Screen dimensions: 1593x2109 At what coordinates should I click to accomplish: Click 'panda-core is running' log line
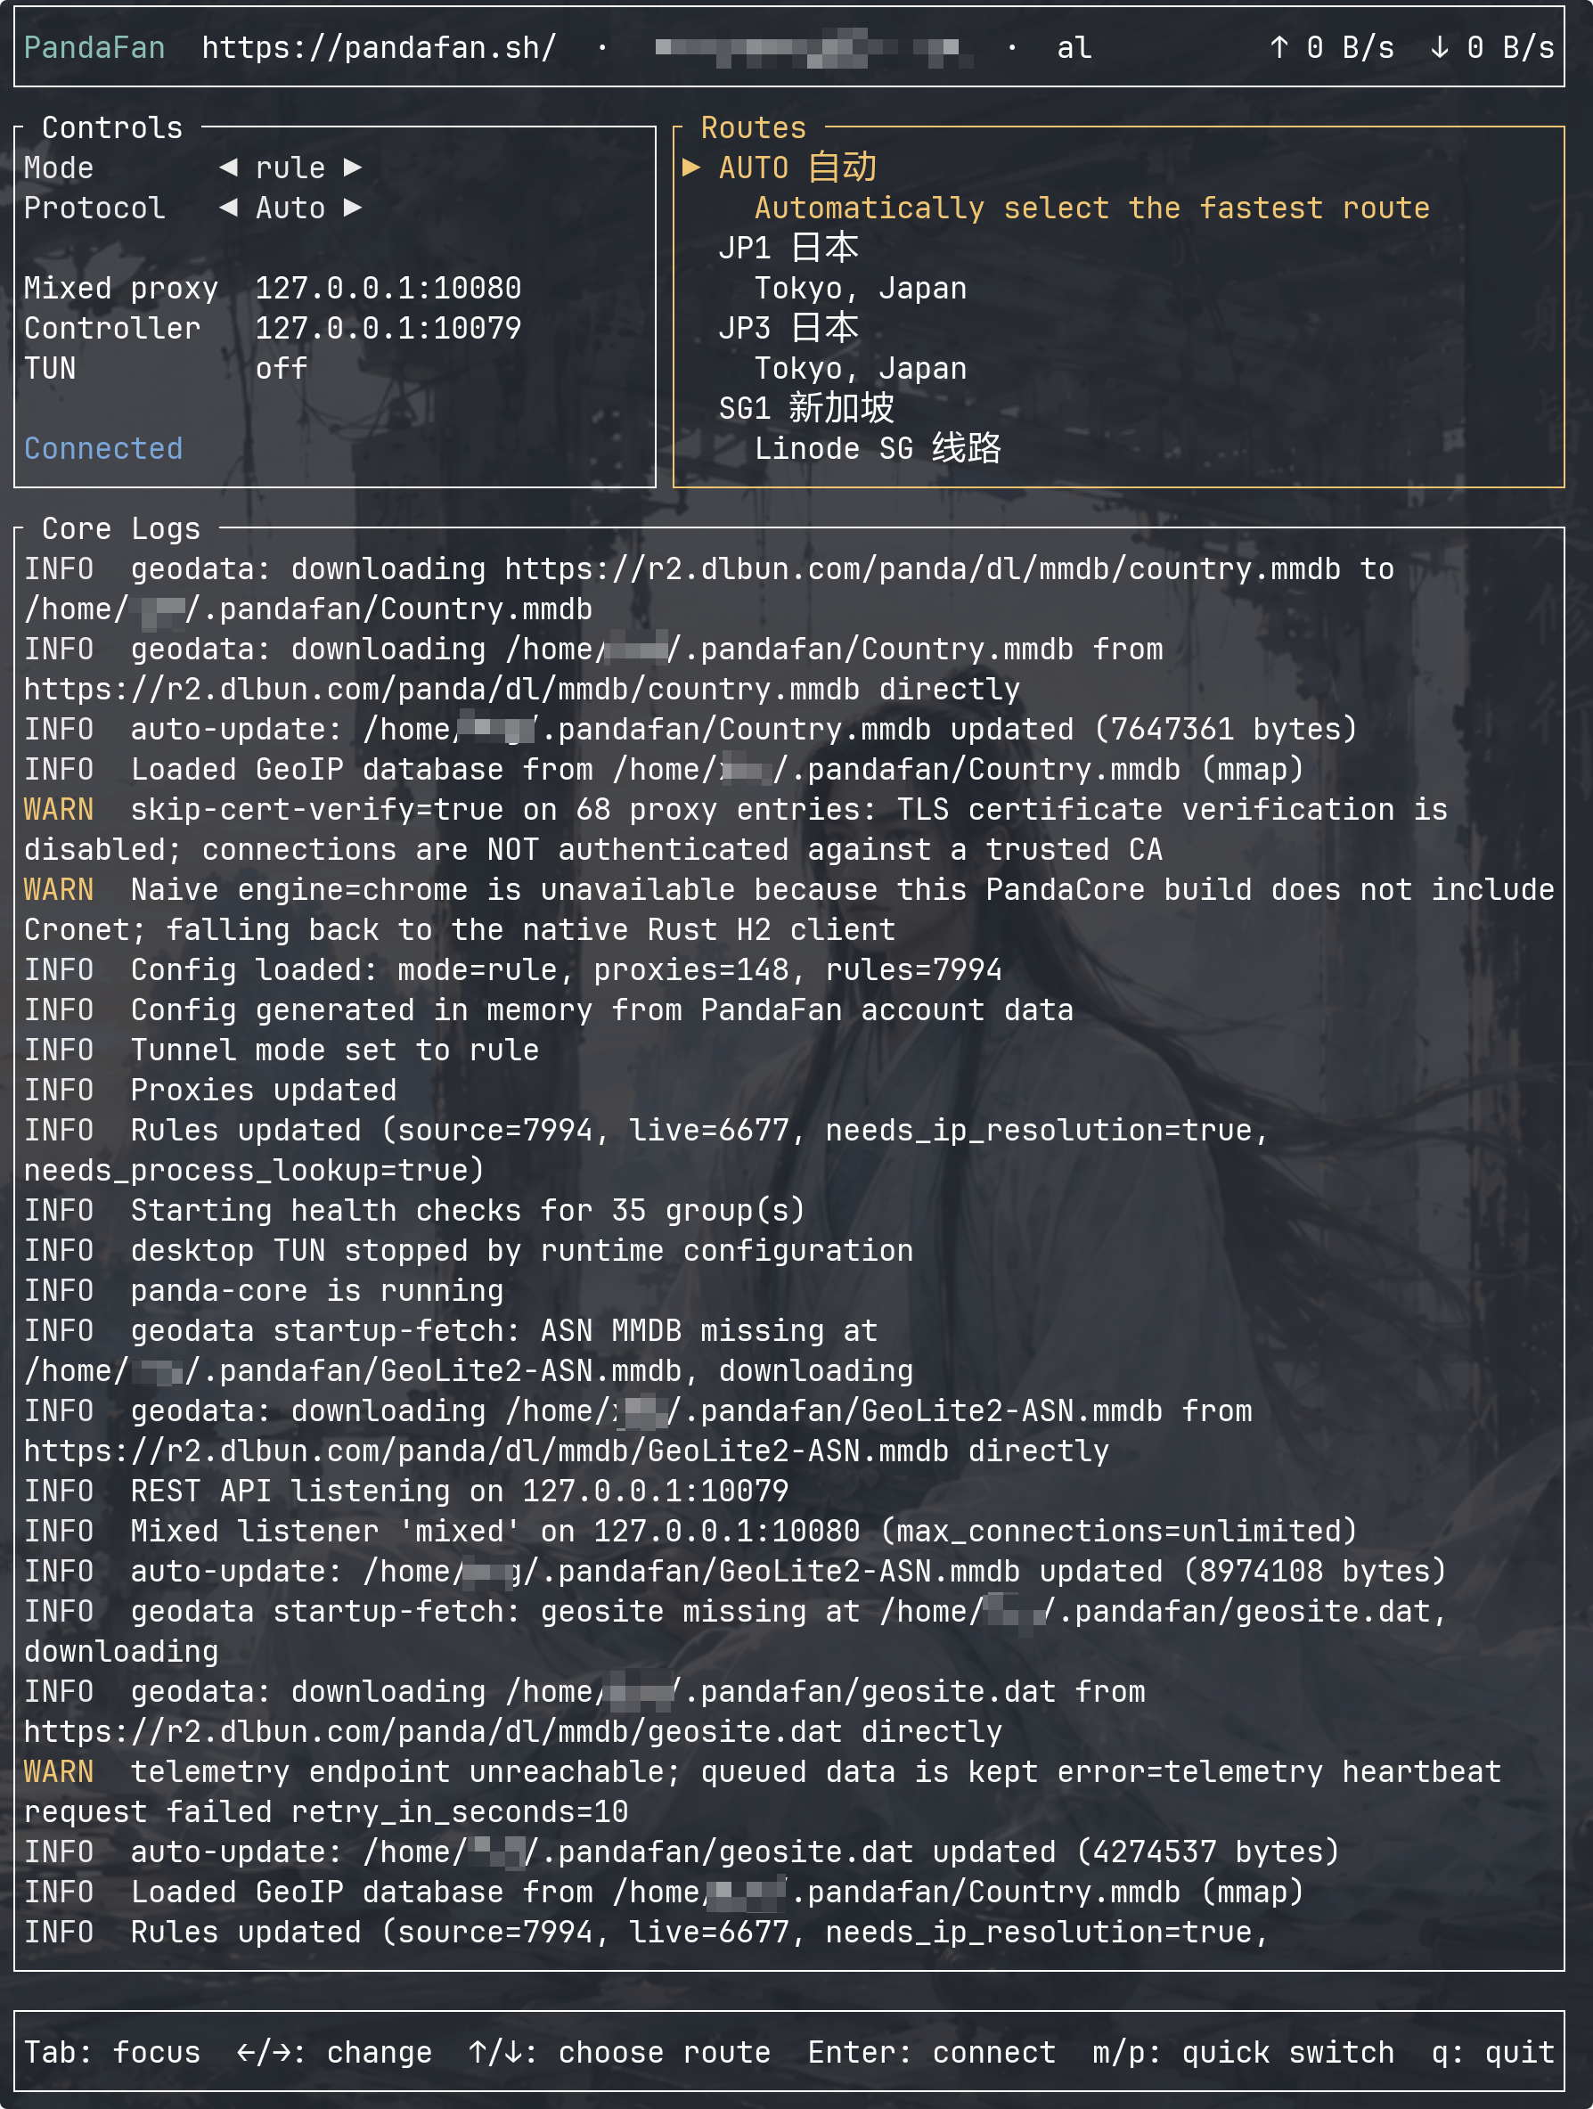(264, 1290)
